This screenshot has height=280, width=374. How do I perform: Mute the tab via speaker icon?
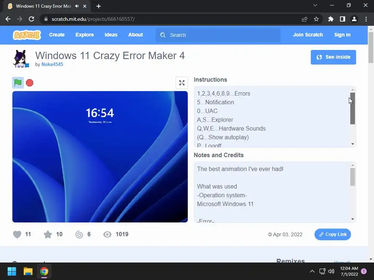[77, 6]
